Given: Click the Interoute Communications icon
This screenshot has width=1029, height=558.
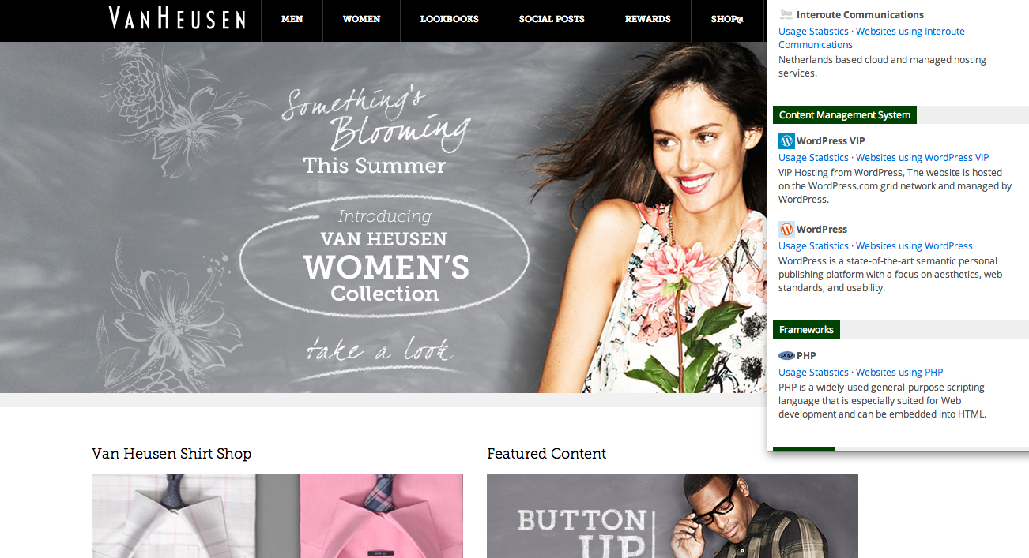Looking at the screenshot, I should (x=786, y=14).
